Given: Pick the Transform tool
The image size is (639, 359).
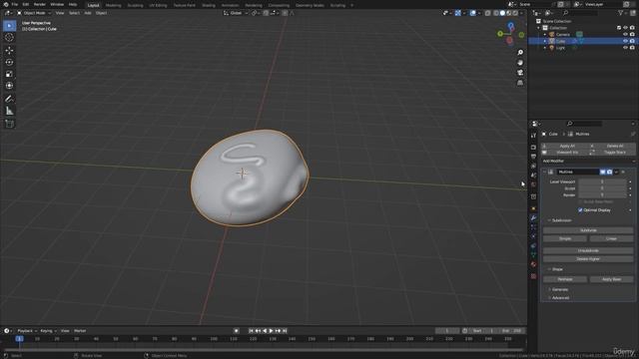Looking at the screenshot, I should tap(9, 86).
